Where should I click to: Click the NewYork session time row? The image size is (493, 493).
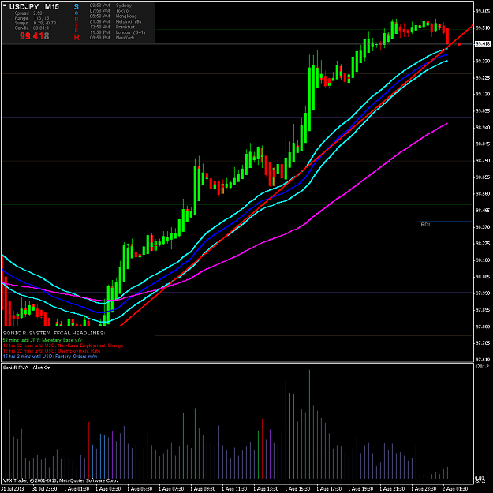112,38
